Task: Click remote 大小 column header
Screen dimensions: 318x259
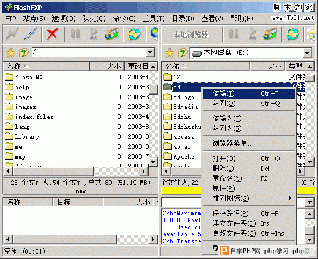Action: [107, 66]
